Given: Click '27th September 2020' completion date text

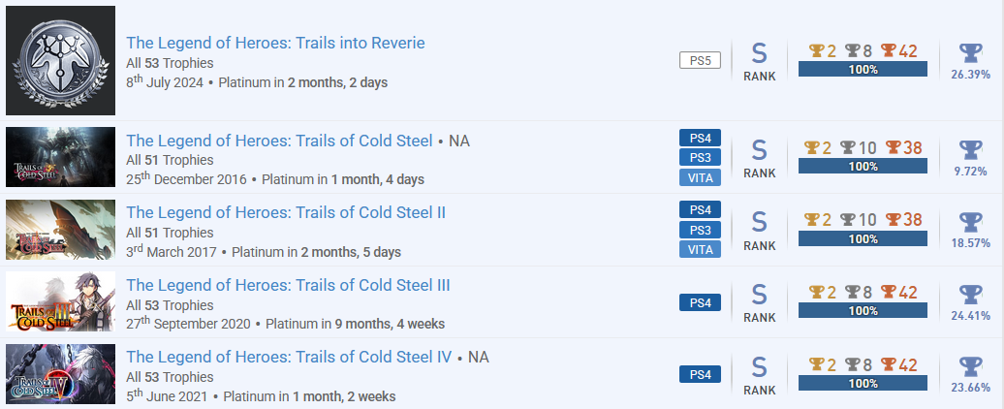Looking at the screenshot, I should [188, 324].
